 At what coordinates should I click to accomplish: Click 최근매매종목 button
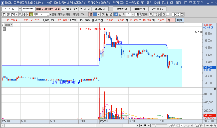tap(70, 9)
